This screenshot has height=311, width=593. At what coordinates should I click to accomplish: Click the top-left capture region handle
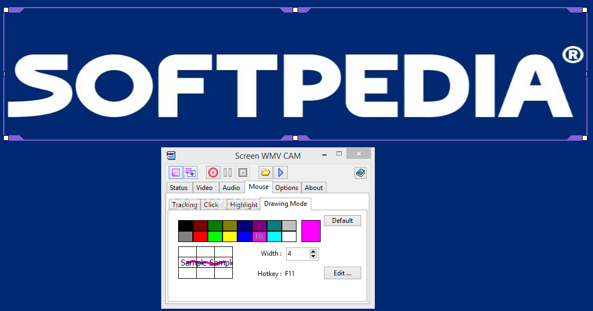[x=6, y=10]
